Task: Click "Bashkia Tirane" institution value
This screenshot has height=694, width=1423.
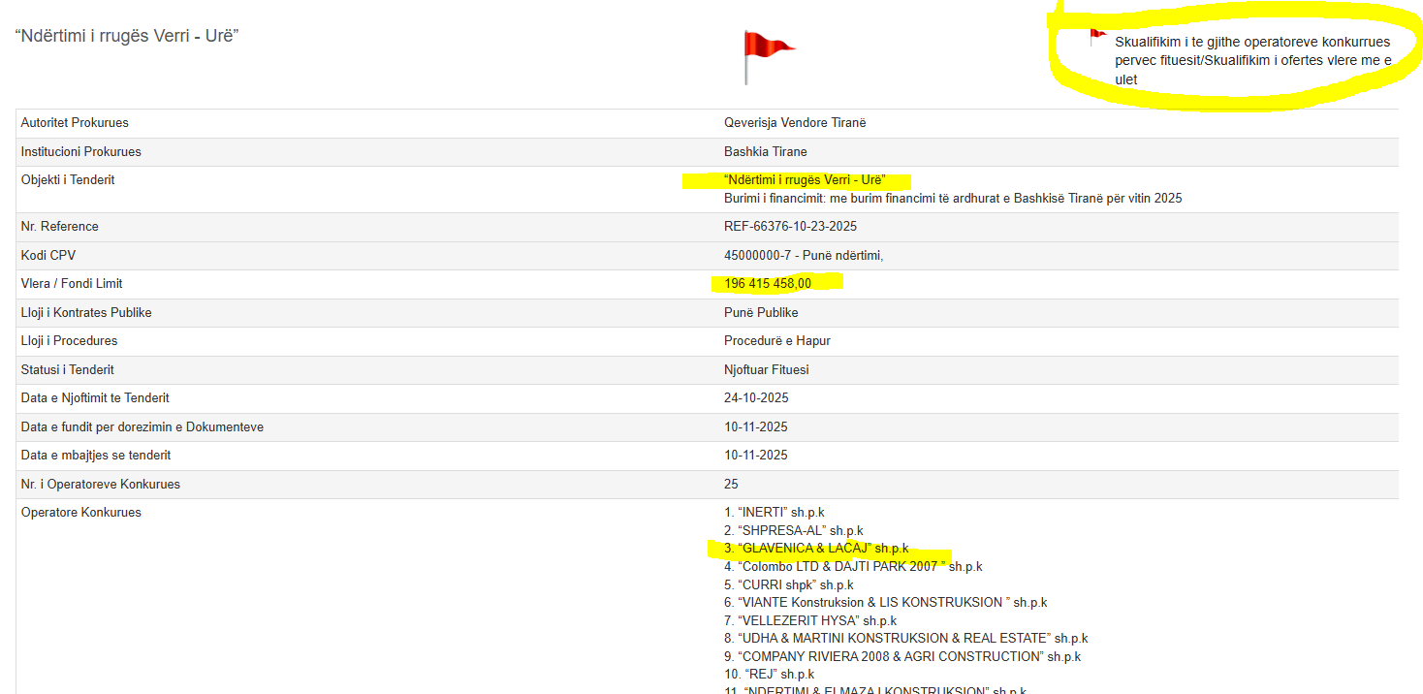Action: (x=765, y=152)
